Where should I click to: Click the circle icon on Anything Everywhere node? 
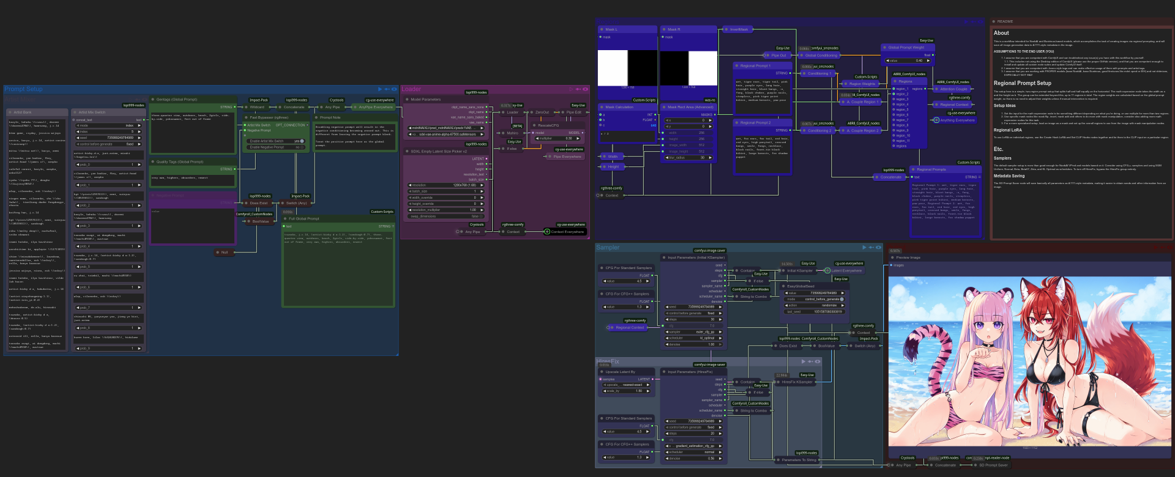tap(936, 120)
